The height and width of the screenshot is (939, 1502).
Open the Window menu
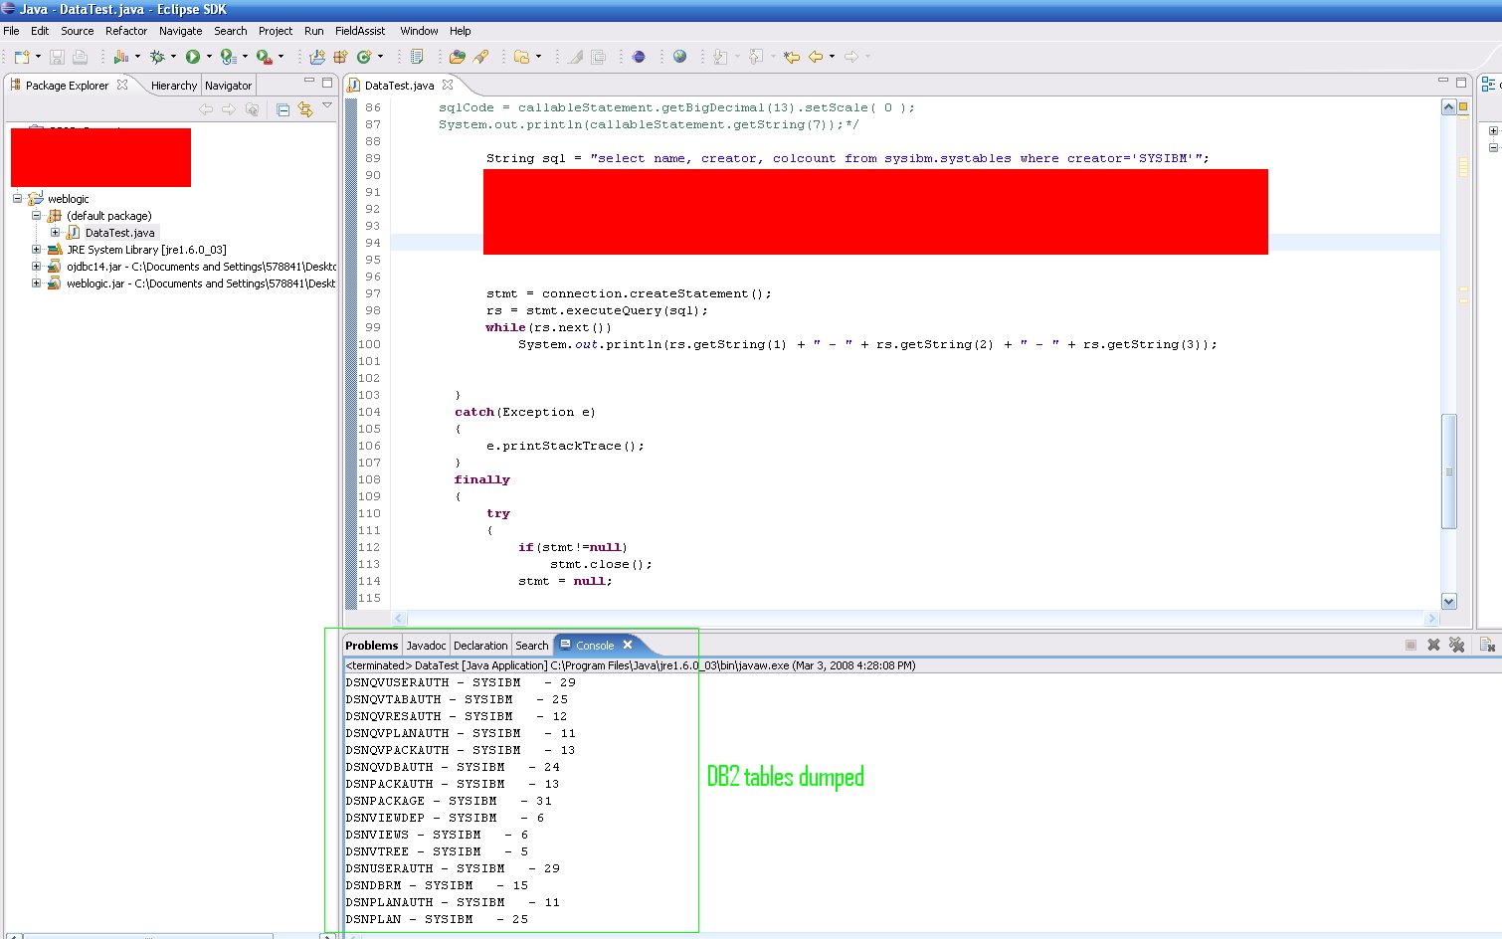click(419, 31)
